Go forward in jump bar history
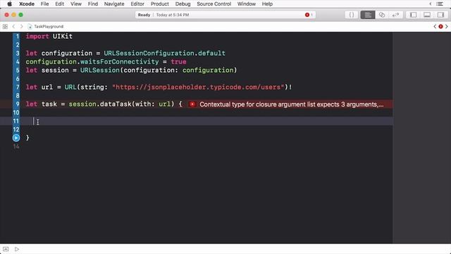Image resolution: width=451 pixels, height=254 pixels. coord(21,27)
